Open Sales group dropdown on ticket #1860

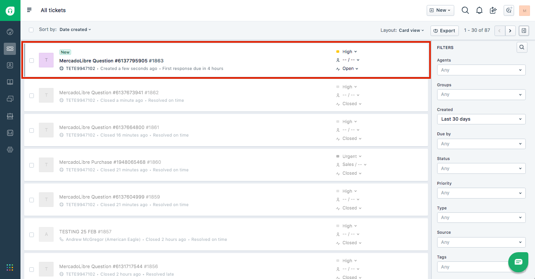(351, 165)
